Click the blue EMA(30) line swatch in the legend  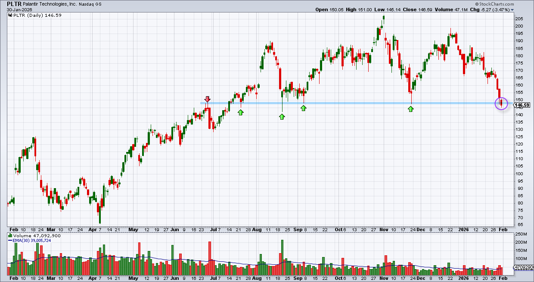point(10,241)
